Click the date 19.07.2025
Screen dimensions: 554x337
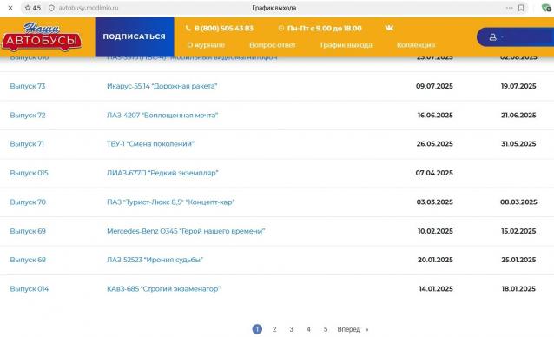518,86
